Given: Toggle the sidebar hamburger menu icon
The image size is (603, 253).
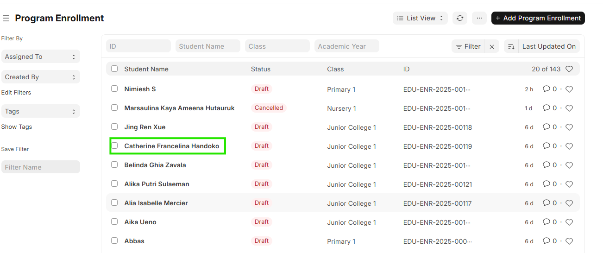Looking at the screenshot, I should [x=6, y=19].
